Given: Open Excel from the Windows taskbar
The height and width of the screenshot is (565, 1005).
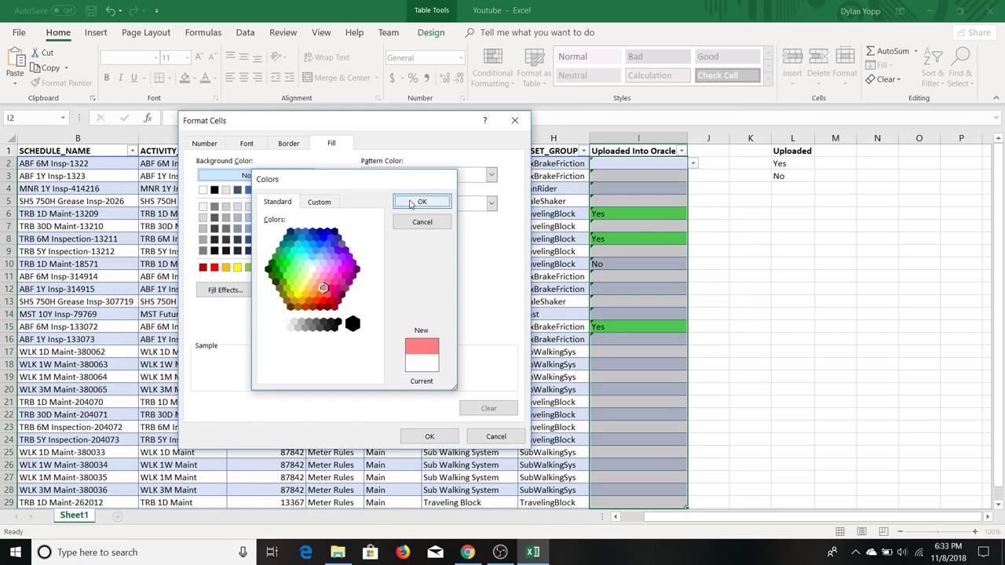Looking at the screenshot, I should (x=532, y=552).
